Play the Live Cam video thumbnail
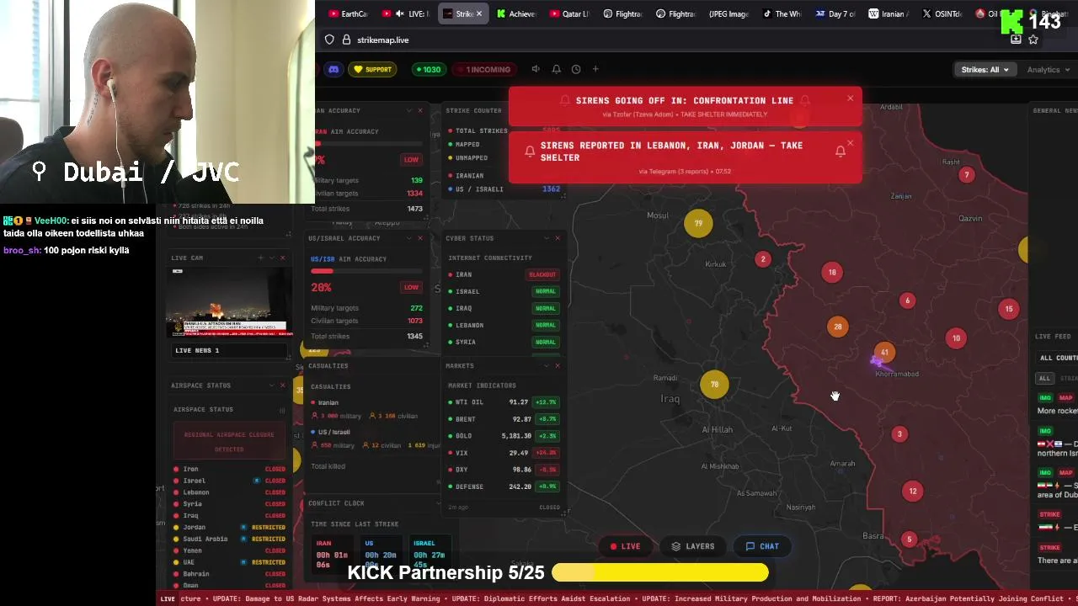Viewport: 1078px width, 606px height. 228,303
